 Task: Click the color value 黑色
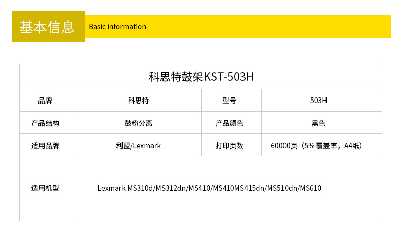(x=318, y=123)
